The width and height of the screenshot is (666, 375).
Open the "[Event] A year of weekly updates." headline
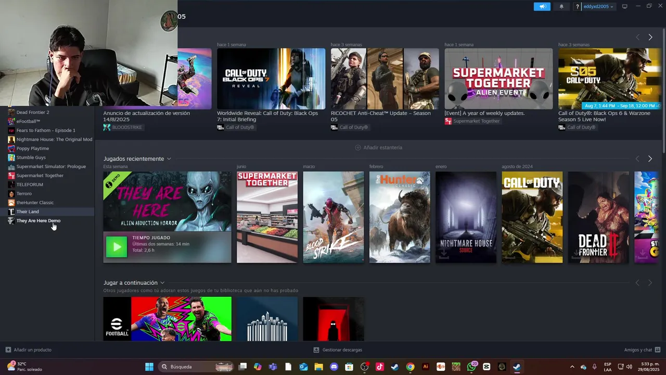(x=484, y=113)
